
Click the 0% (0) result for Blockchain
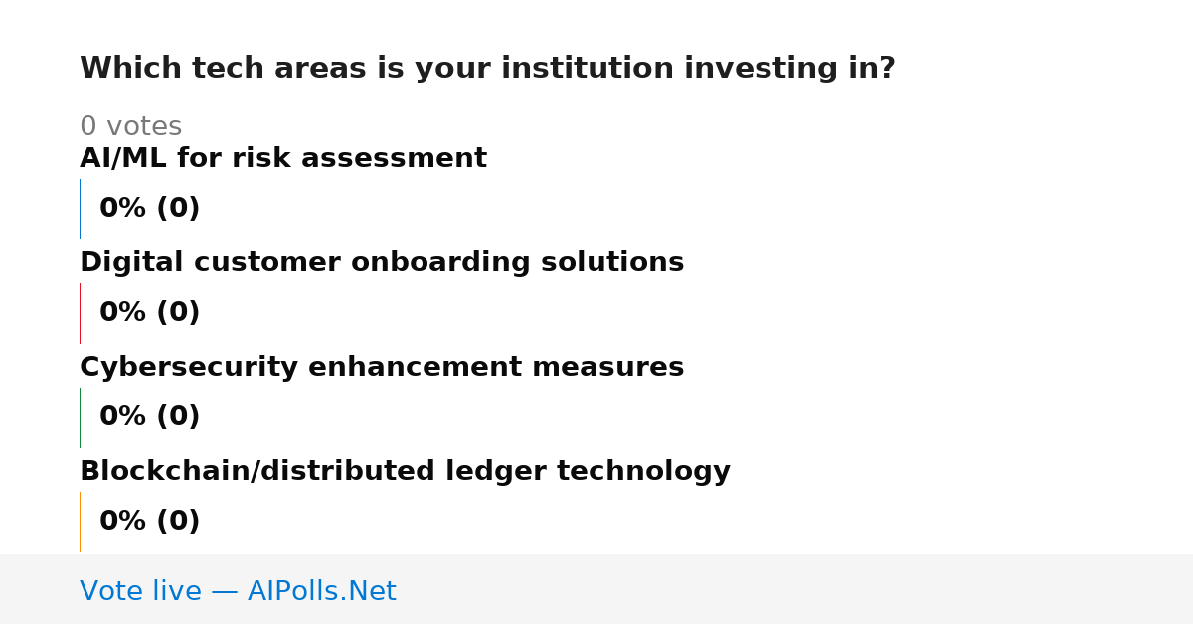pyautogui.click(x=150, y=522)
